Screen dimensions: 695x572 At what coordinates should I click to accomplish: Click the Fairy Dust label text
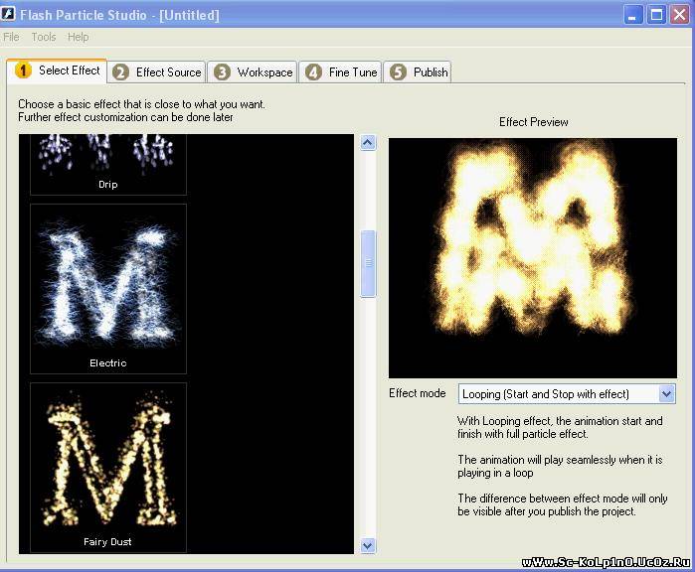click(x=107, y=541)
